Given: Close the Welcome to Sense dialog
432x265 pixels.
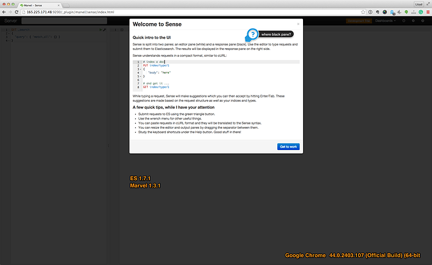Looking at the screenshot, I should click(298, 24).
